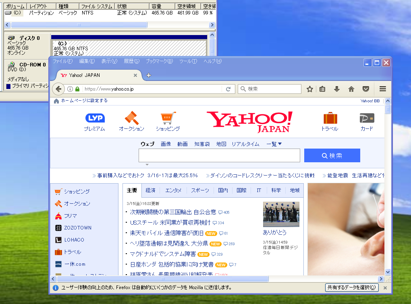
Task: Open the Firefox hamburger menu
Action: click(382, 89)
